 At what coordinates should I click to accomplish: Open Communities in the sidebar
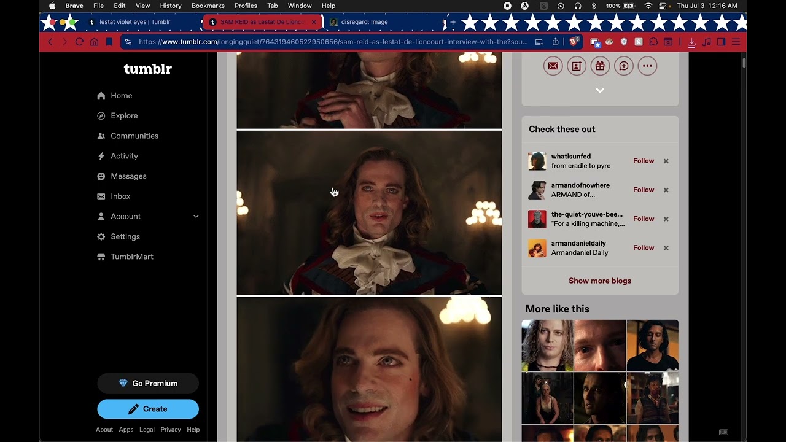(128, 136)
